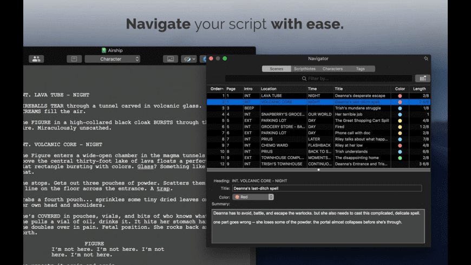Click the FIGURE character cue in script

94,244
